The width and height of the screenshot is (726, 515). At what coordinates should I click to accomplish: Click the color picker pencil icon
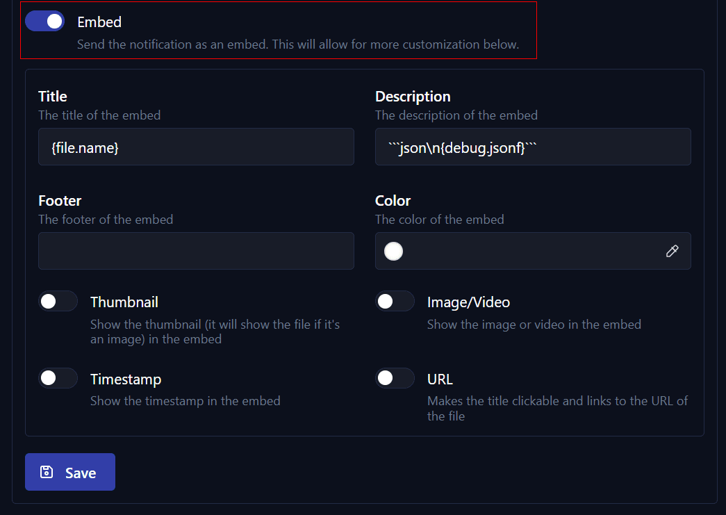click(x=672, y=252)
